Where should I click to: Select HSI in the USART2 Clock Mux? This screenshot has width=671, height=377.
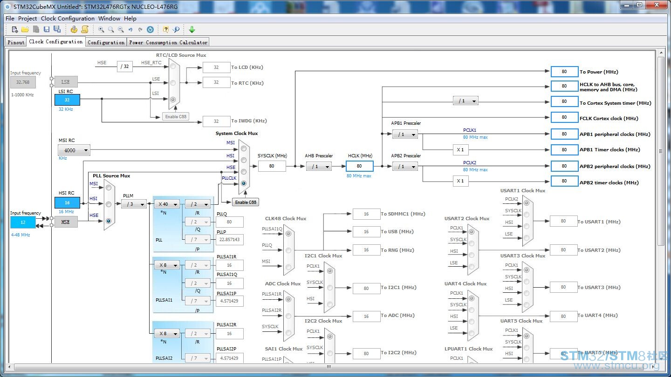(472, 255)
